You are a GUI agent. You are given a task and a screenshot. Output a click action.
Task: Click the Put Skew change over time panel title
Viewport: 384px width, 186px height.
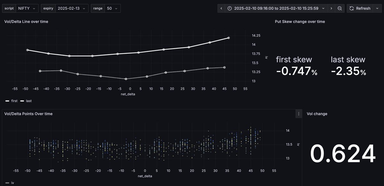click(x=300, y=21)
